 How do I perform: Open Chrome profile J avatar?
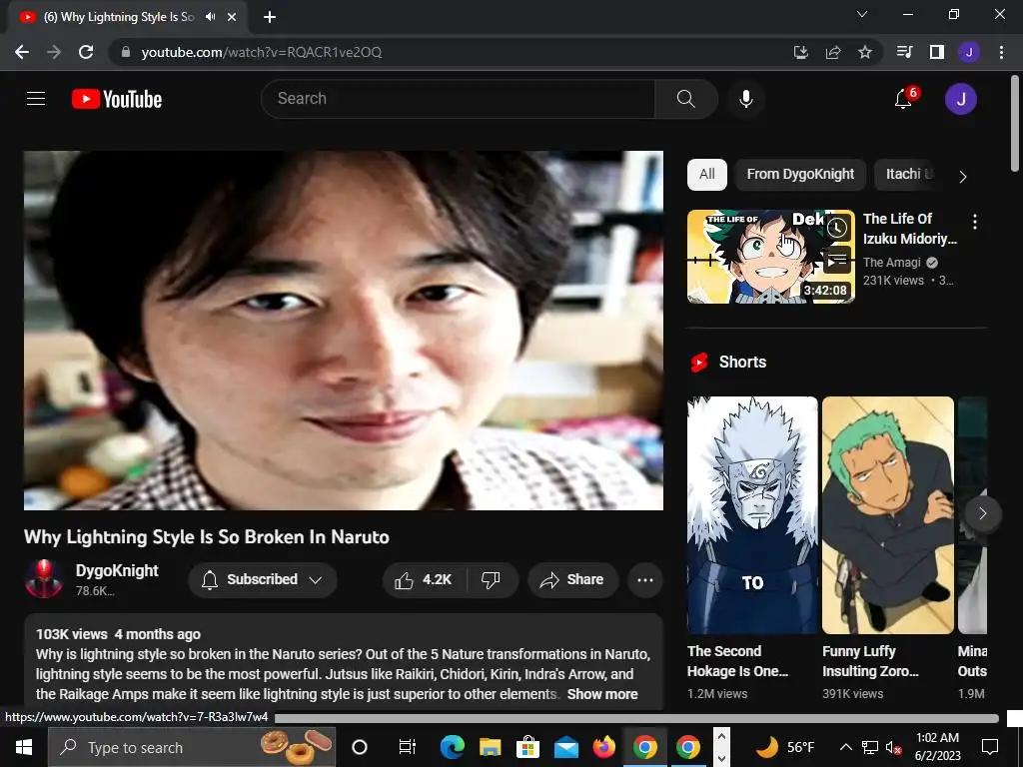969,52
